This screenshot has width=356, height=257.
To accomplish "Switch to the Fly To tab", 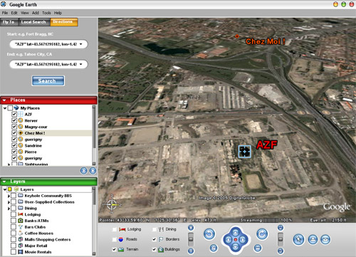I will 9,22.
